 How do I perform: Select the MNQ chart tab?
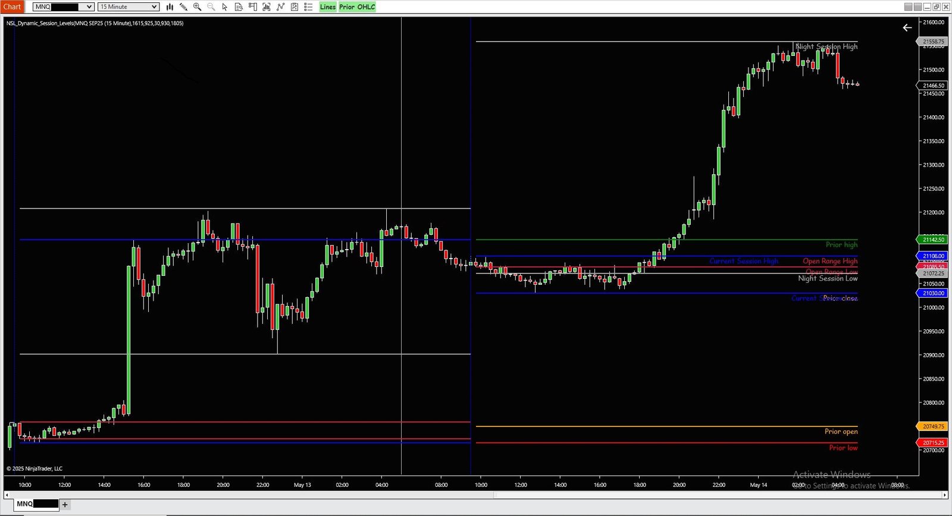point(37,504)
